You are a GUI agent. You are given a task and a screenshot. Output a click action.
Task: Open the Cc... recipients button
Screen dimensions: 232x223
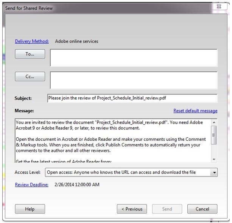coord(30,77)
